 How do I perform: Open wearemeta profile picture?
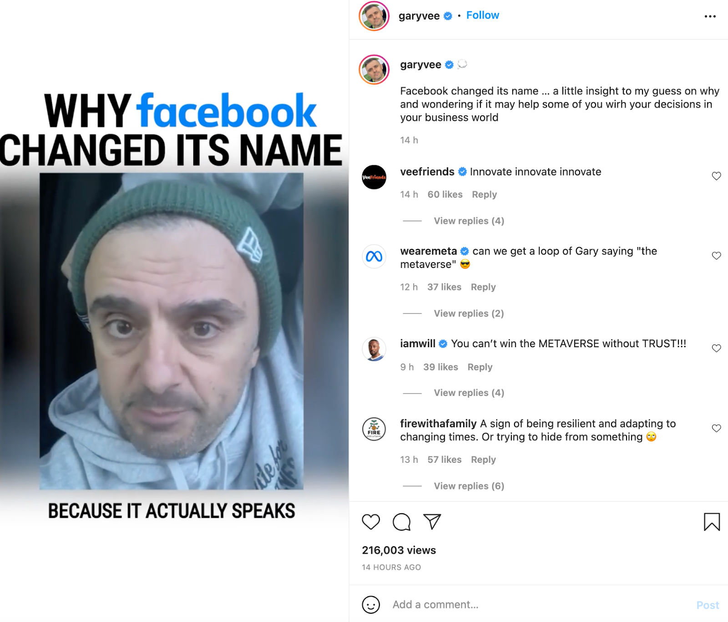374,257
